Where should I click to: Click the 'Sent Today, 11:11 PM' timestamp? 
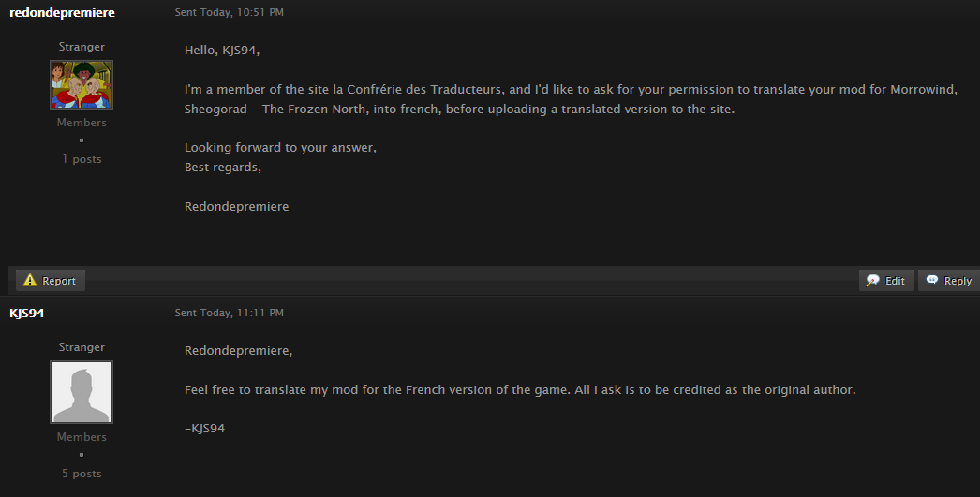coord(229,313)
